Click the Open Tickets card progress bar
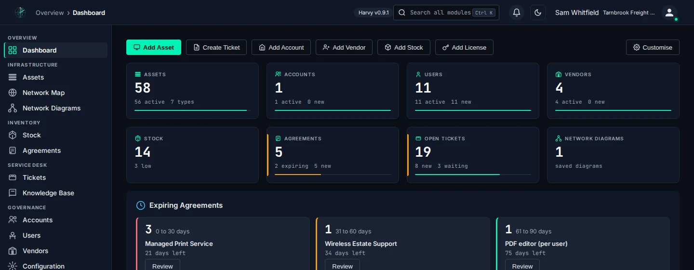 (473, 175)
